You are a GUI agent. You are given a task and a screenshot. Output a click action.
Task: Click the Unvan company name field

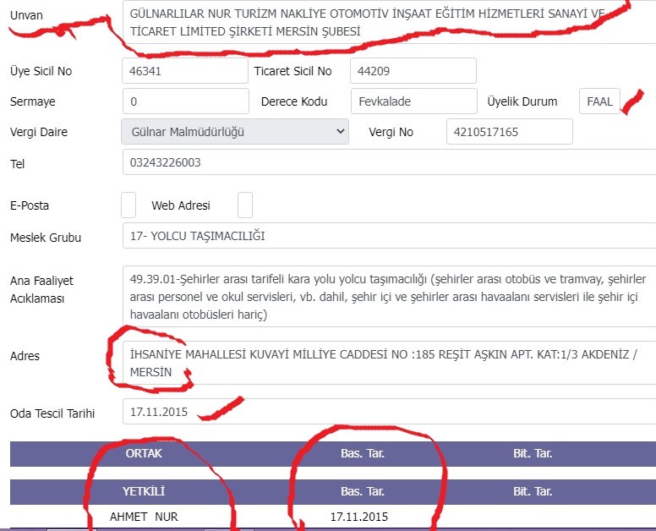(x=389, y=22)
